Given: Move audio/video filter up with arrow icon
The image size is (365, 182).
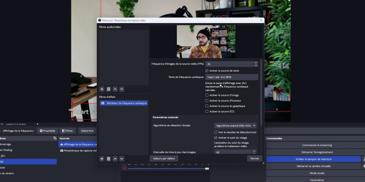Looking at the screenshot, I should coord(115,89).
